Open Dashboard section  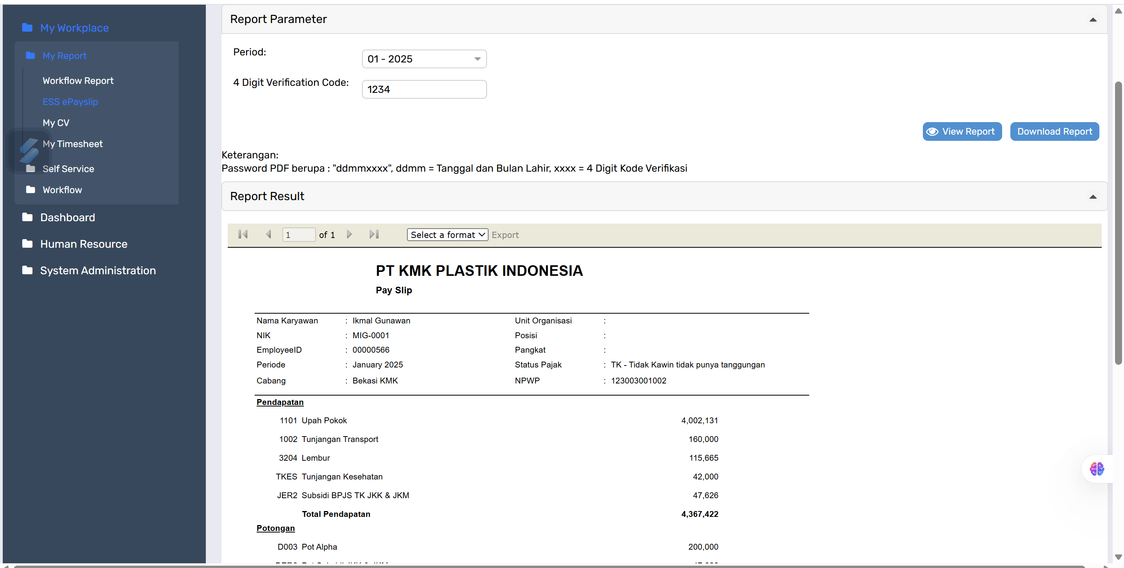pos(68,217)
